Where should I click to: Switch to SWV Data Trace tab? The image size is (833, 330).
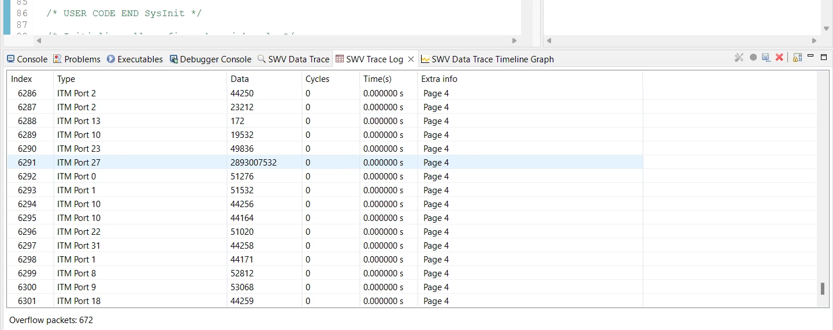(x=293, y=59)
